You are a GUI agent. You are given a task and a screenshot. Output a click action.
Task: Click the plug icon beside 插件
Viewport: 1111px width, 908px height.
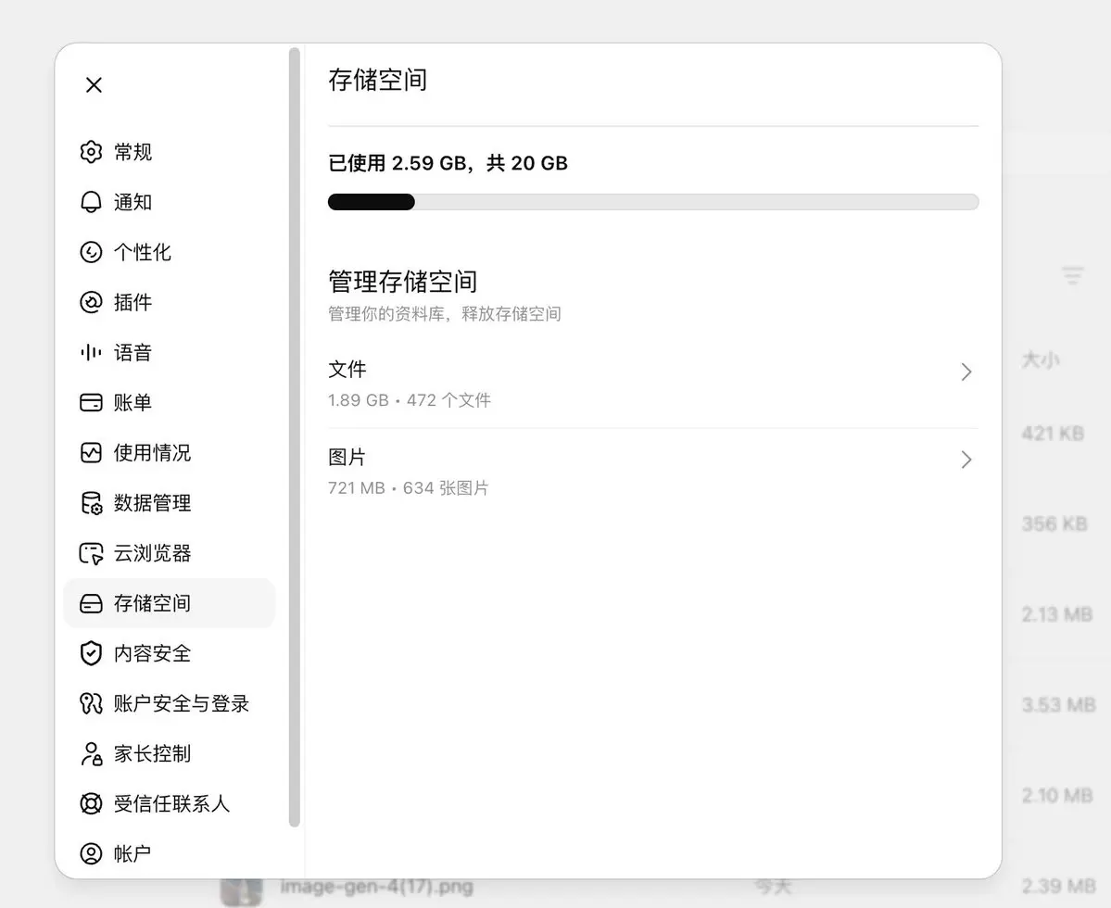91,302
